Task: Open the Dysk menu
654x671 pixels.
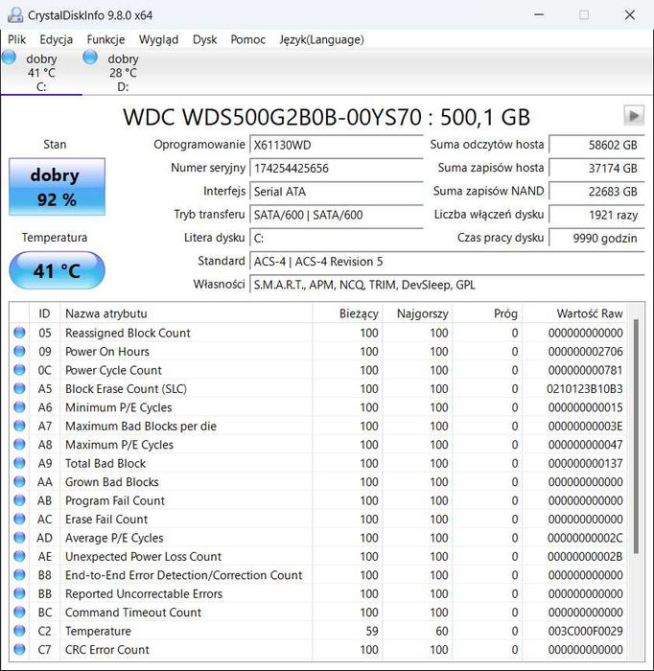Action: click(x=204, y=39)
